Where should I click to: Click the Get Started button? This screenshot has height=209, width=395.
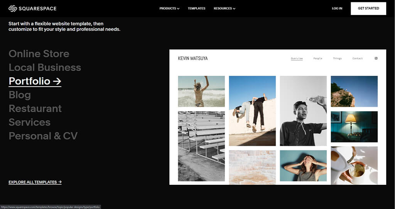point(368,8)
